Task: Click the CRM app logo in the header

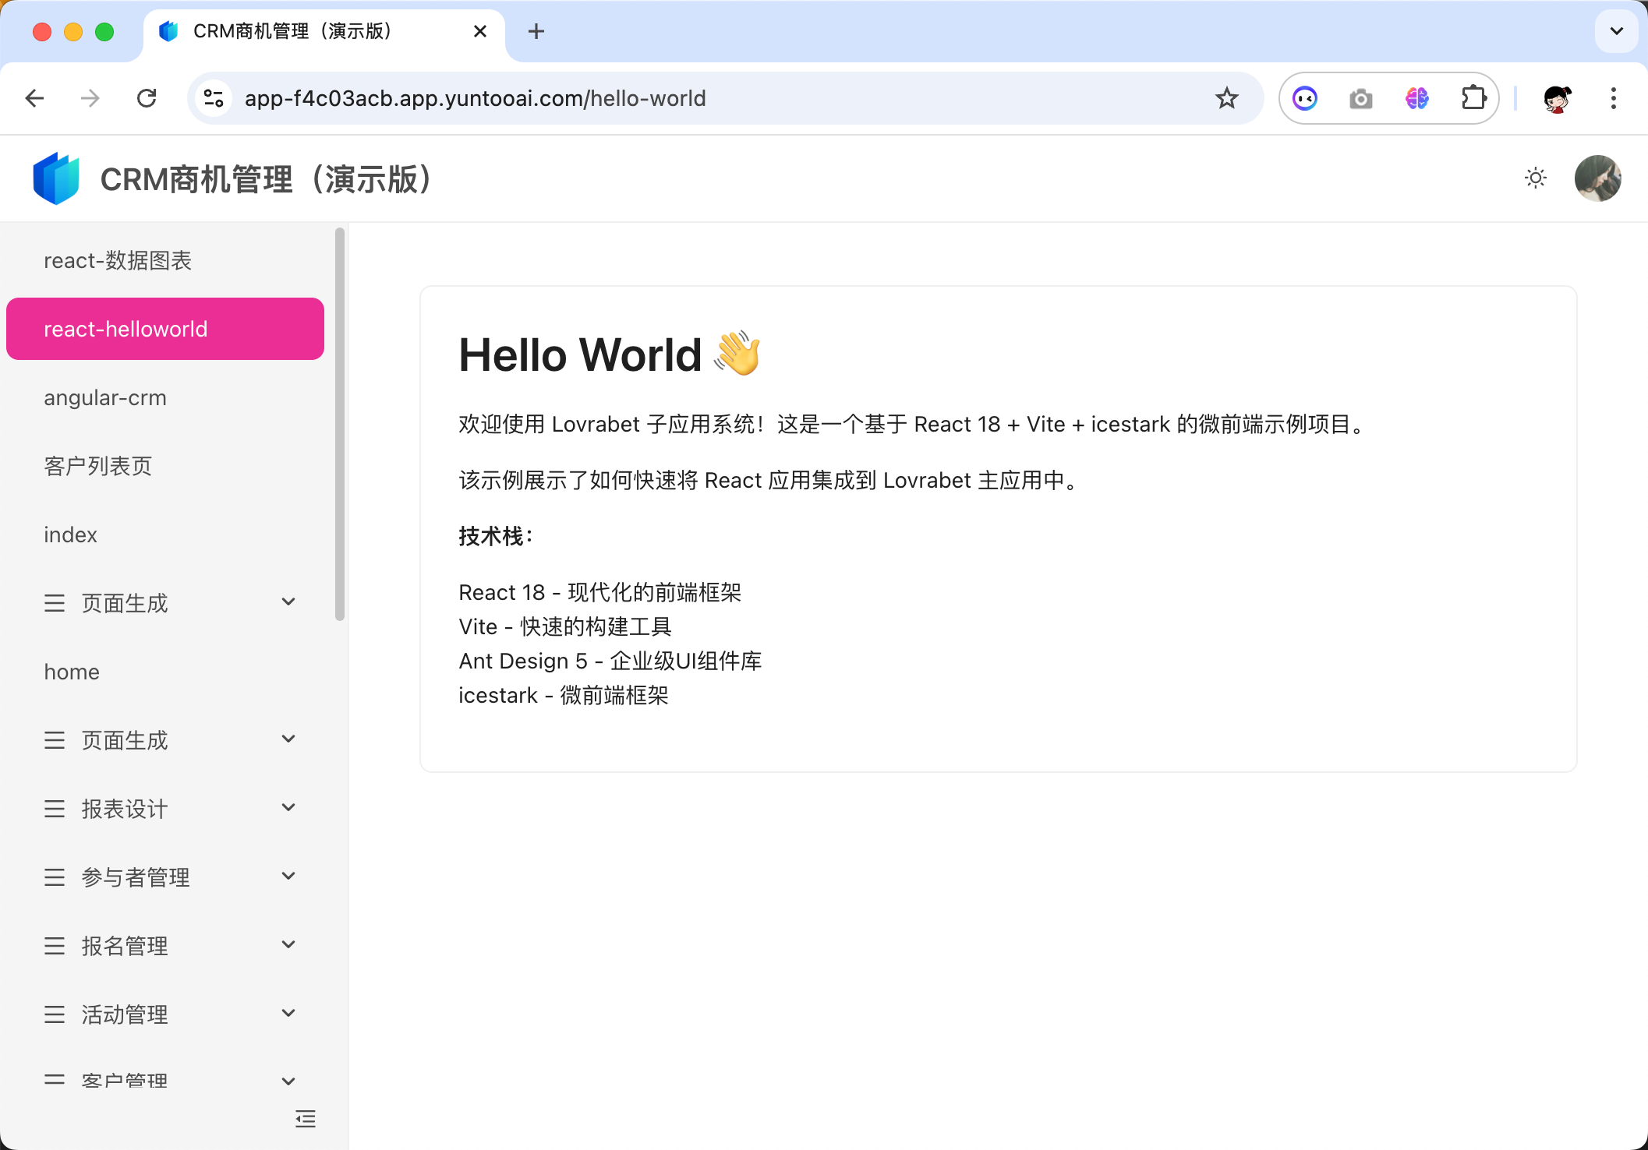Action: click(x=56, y=178)
